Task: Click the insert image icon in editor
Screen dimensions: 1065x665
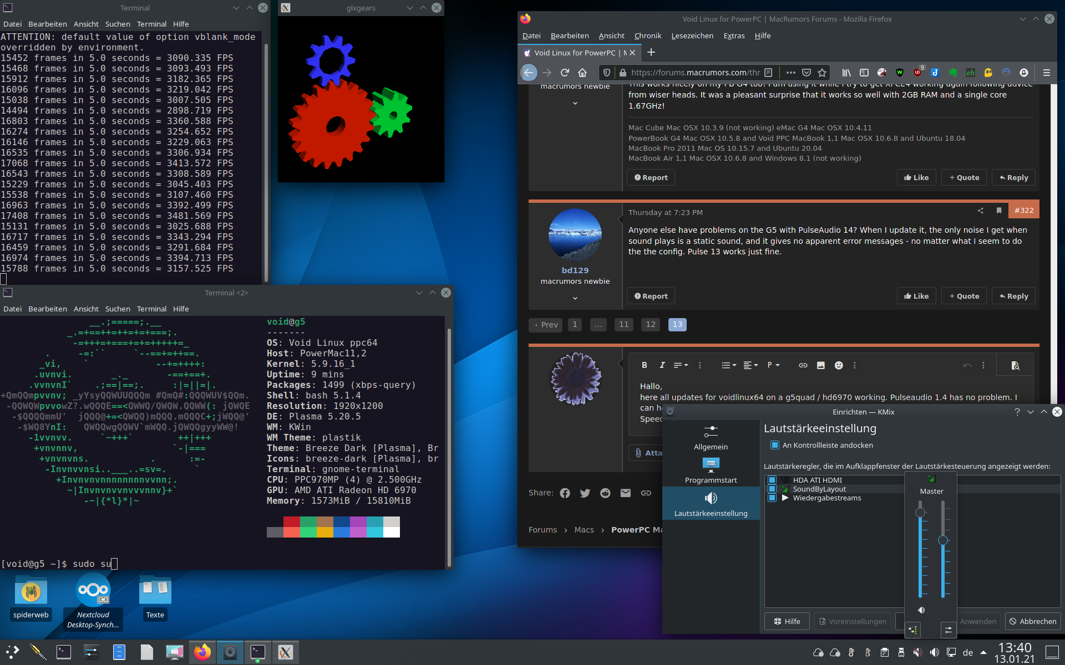Action: pyautogui.click(x=821, y=365)
